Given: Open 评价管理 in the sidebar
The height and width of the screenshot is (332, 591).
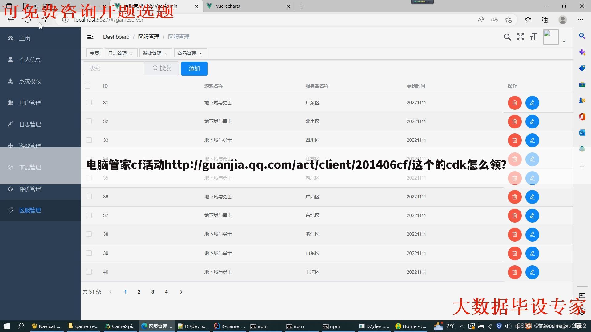Looking at the screenshot, I should [x=40, y=189].
